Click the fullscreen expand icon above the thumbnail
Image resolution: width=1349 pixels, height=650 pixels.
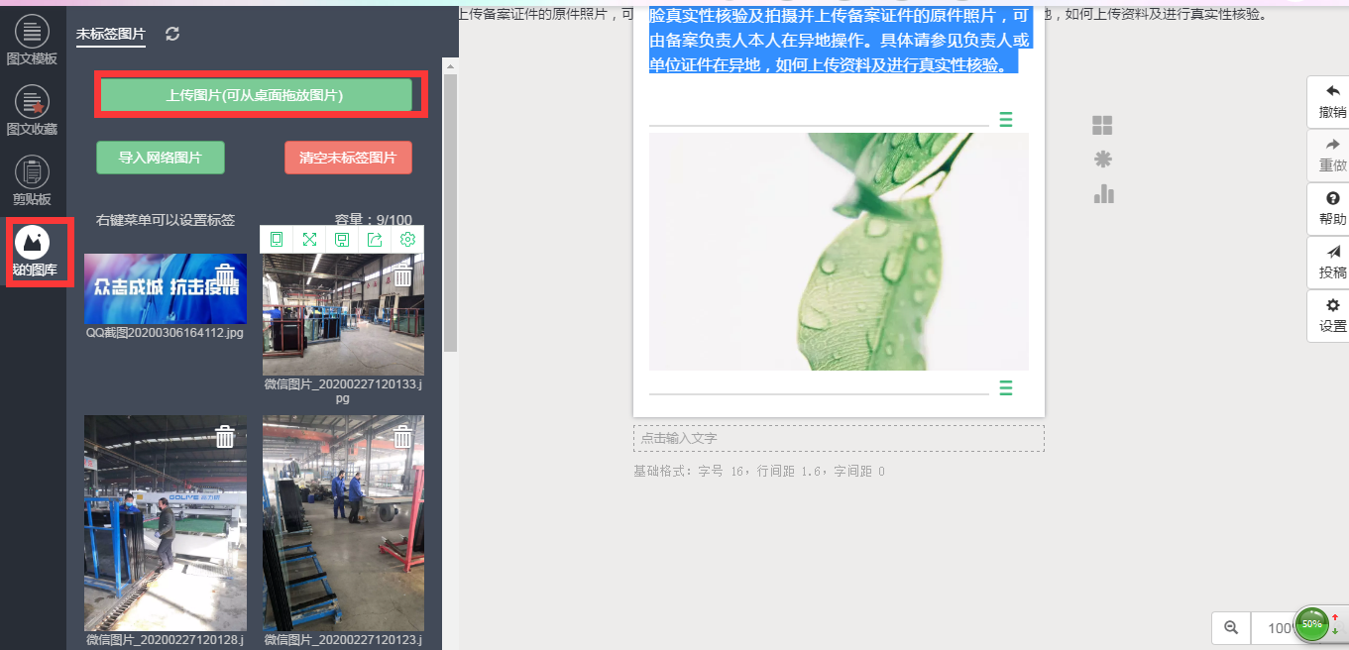[309, 239]
